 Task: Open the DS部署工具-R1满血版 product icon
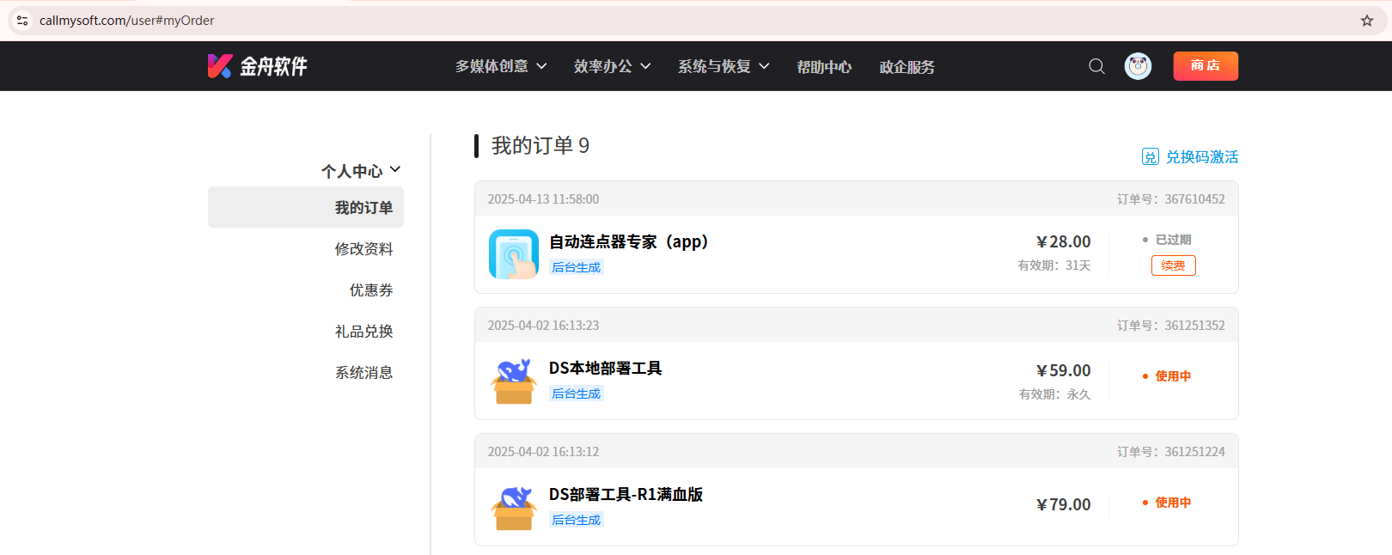pyautogui.click(x=514, y=507)
